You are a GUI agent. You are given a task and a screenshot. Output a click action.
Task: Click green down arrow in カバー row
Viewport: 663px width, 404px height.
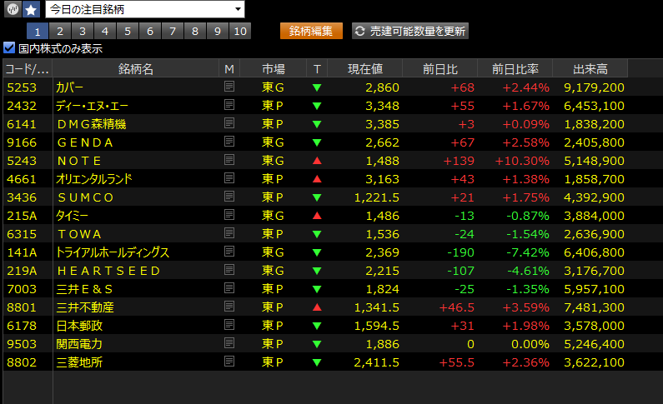tap(317, 87)
